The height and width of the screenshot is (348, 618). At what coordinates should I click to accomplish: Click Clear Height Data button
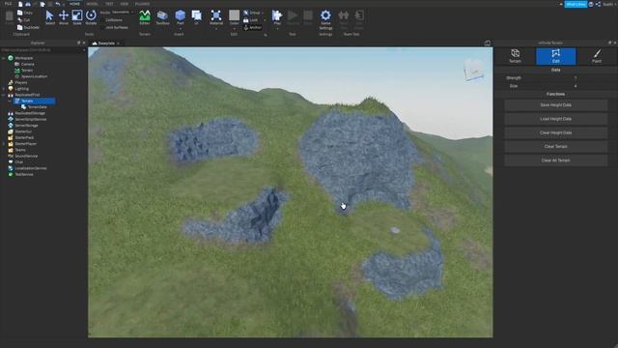[x=556, y=132]
